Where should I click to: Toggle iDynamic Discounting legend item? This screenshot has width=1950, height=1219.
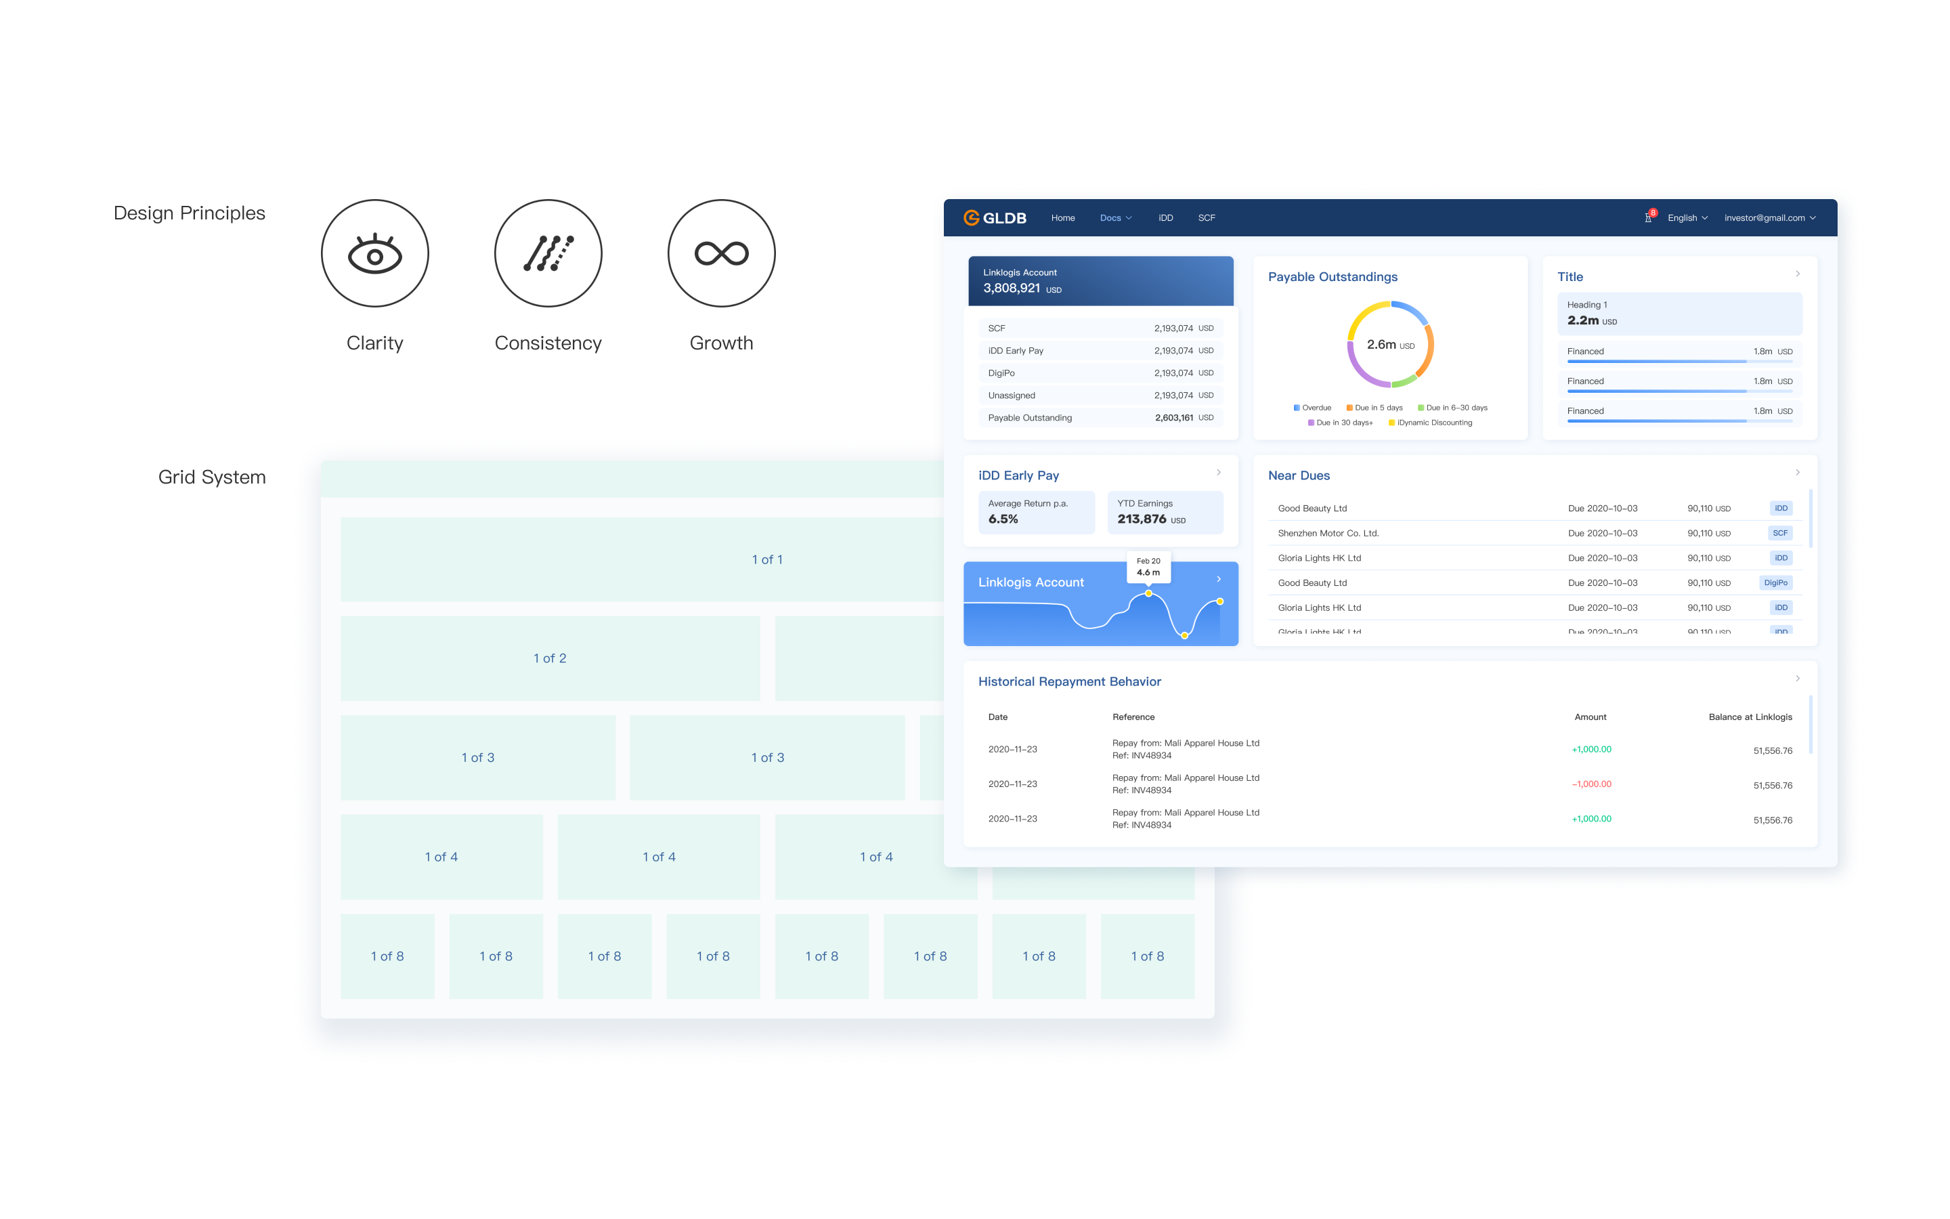pyautogui.click(x=1430, y=423)
